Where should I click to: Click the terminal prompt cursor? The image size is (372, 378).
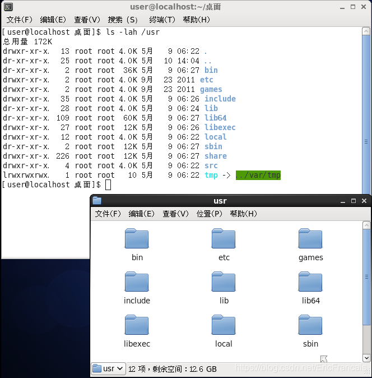(x=108, y=185)
